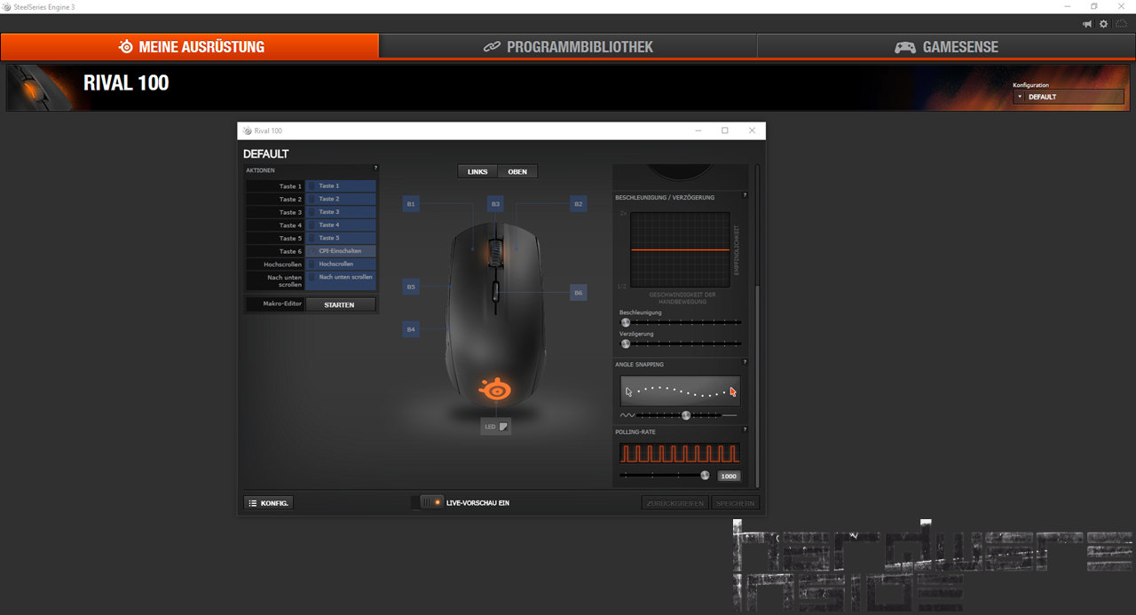Open the Taste 4 action assignment

tap(341, 225)
